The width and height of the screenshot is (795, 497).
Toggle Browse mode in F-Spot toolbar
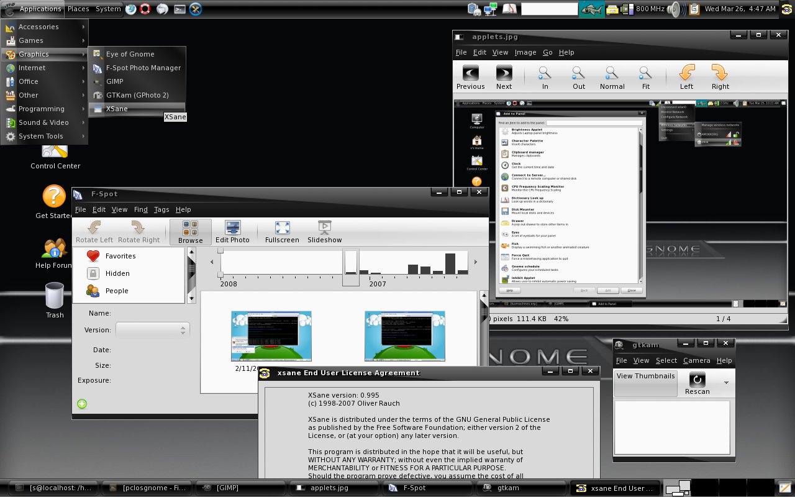pyautogui.click(x=190, y=232)
